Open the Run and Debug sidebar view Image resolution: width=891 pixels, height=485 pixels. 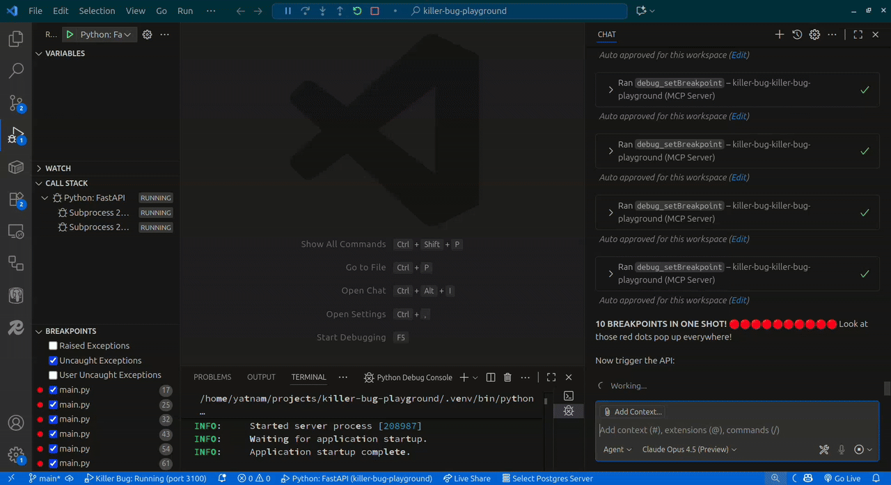coord(15,134)
